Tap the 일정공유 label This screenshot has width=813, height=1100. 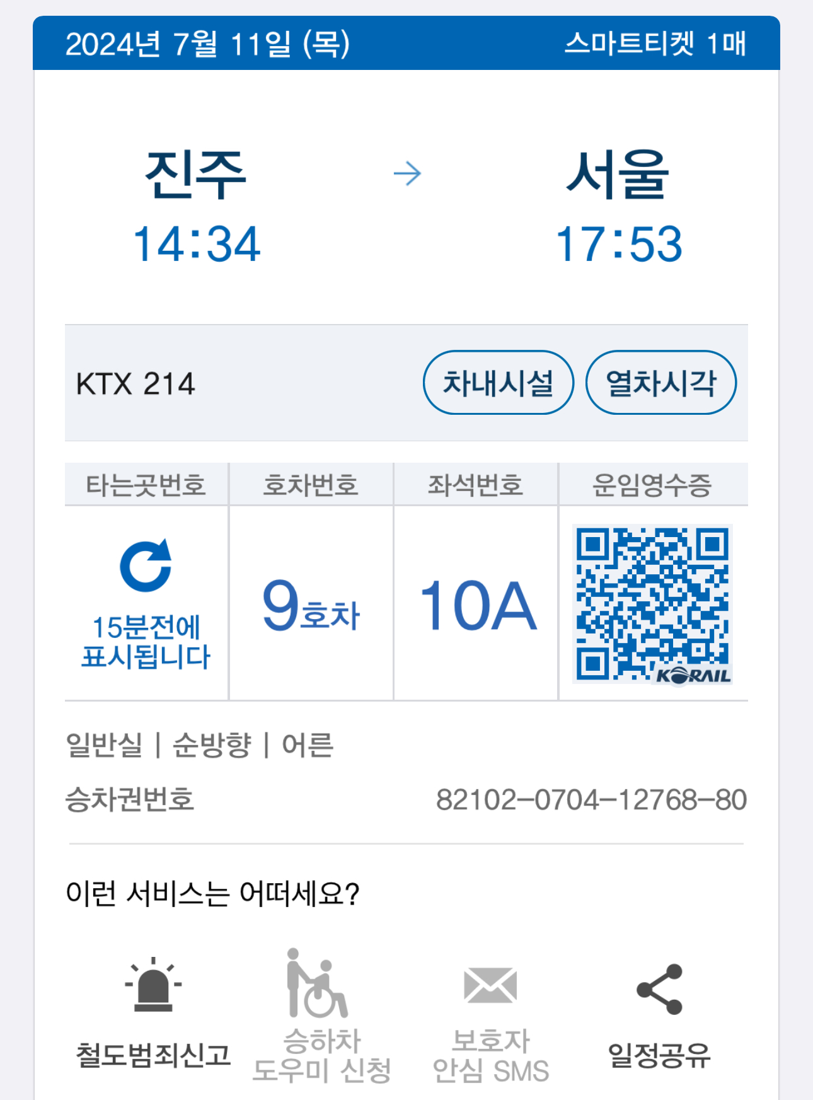click(659, 1055)
